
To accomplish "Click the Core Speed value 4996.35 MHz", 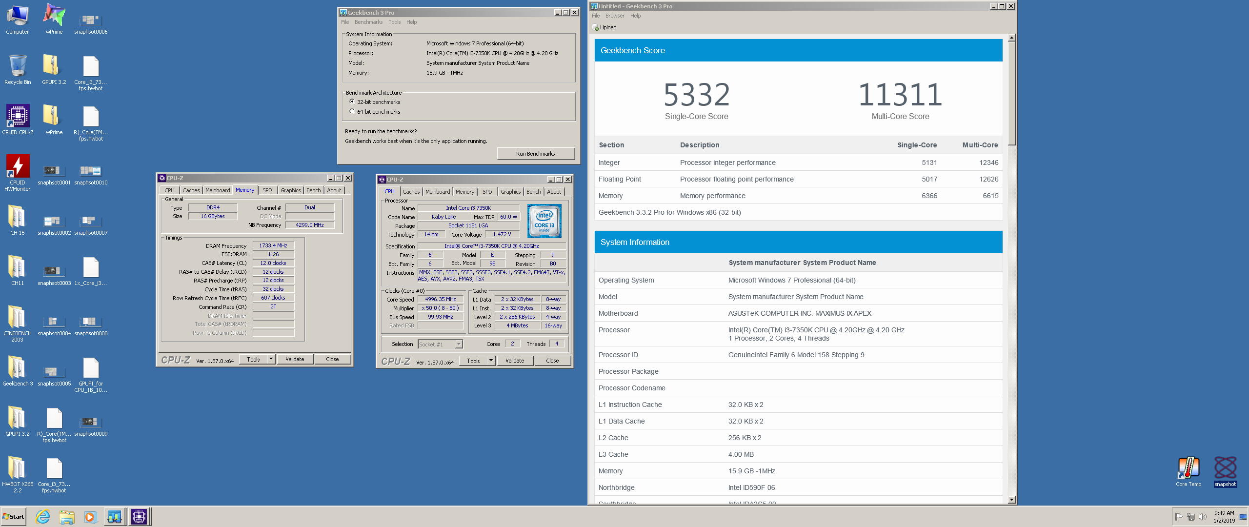I will coord(441,300).
